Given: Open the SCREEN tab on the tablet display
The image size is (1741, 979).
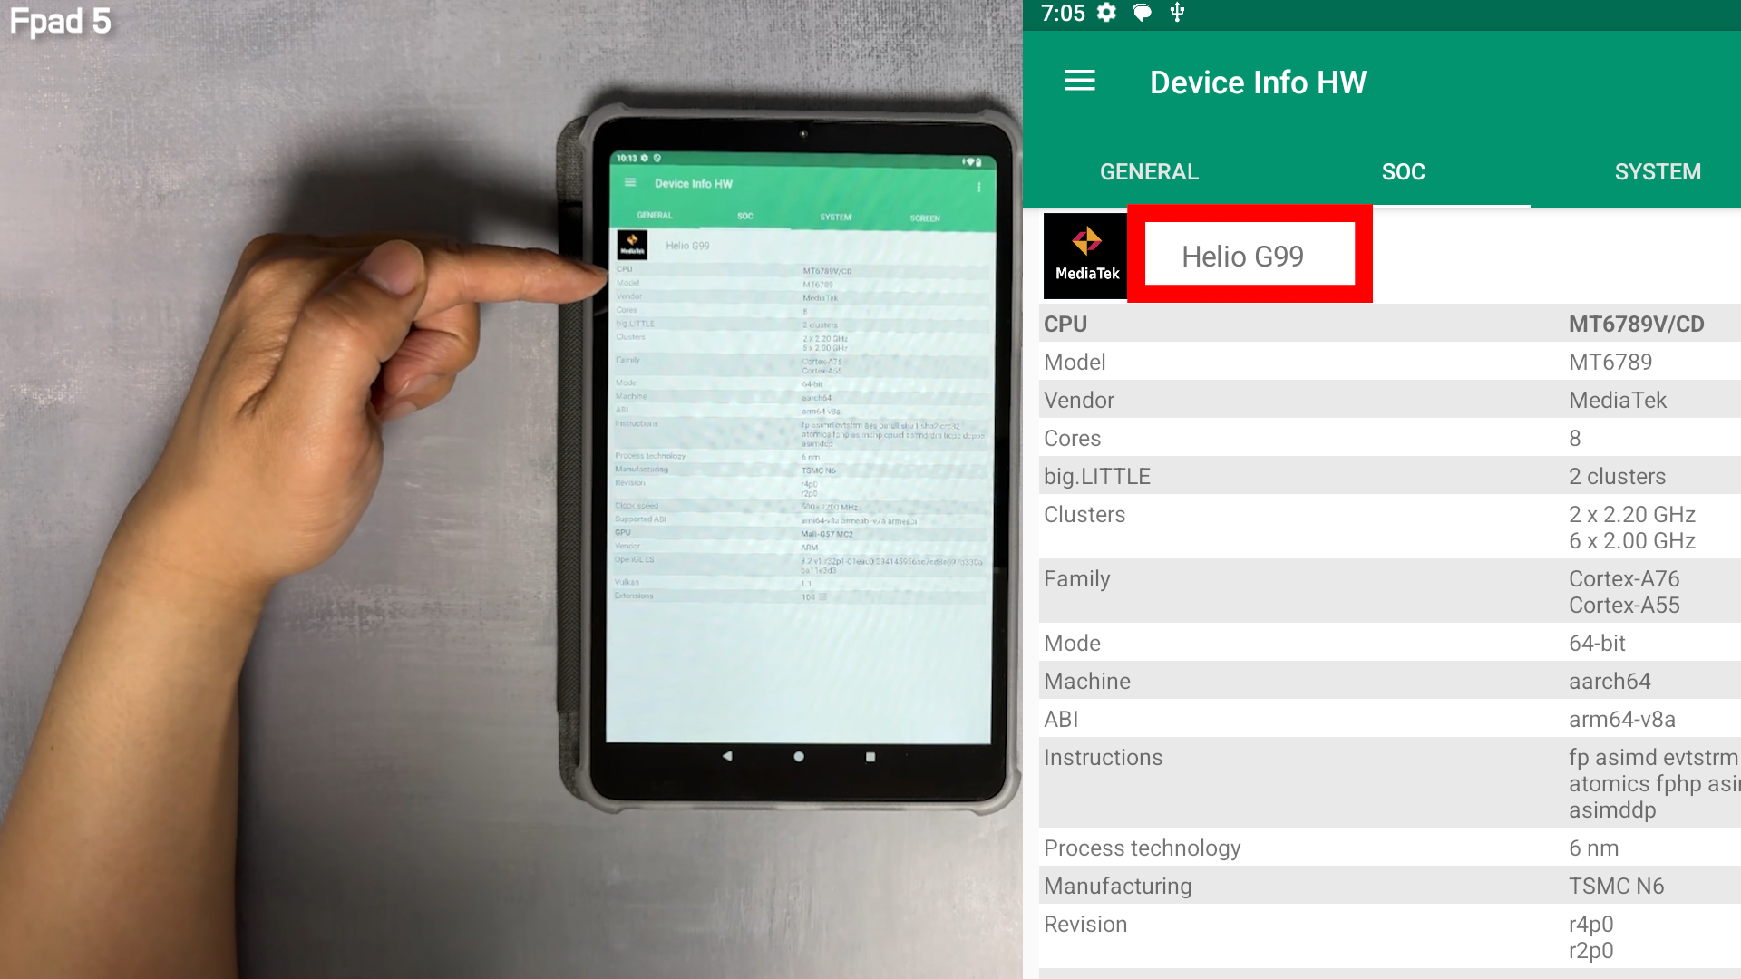Looking at the screenshot, I should click(924, 218).
